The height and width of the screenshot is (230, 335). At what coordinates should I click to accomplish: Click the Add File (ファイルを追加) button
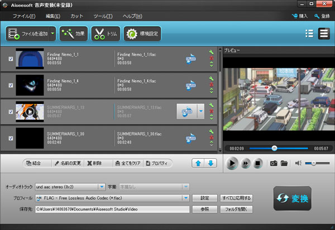[28, 33]
